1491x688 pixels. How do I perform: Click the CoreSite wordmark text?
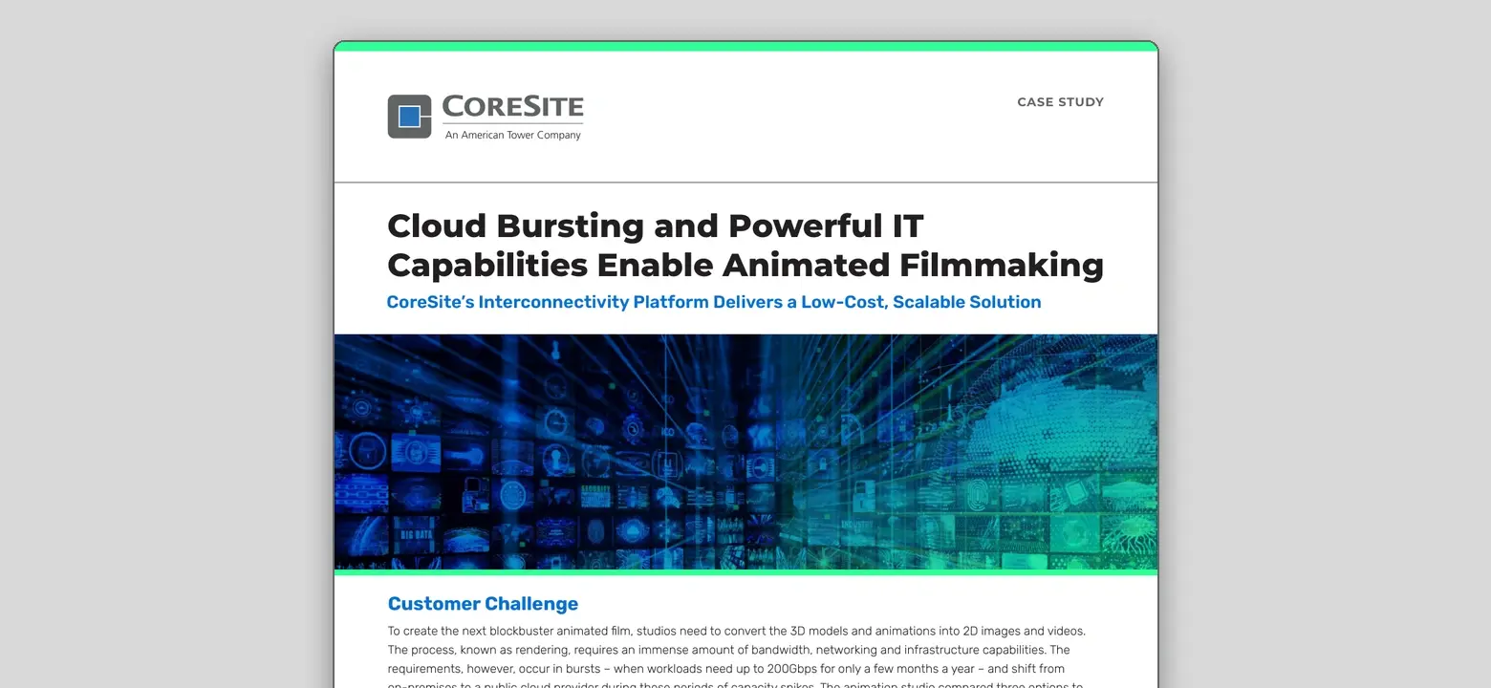click(x=513, y=106)
